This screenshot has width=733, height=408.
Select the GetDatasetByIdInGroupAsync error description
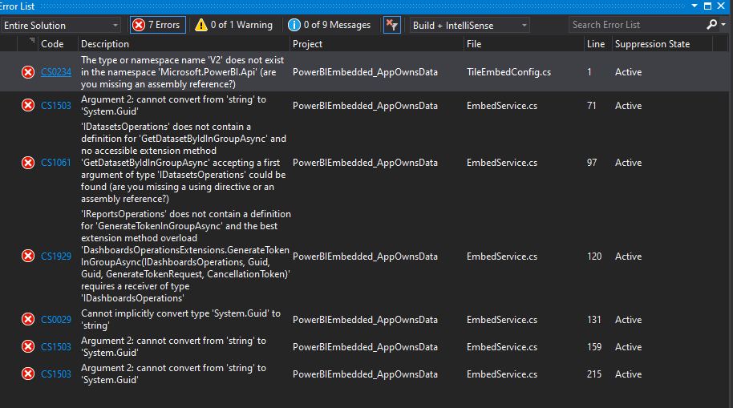tap(183, 163)
